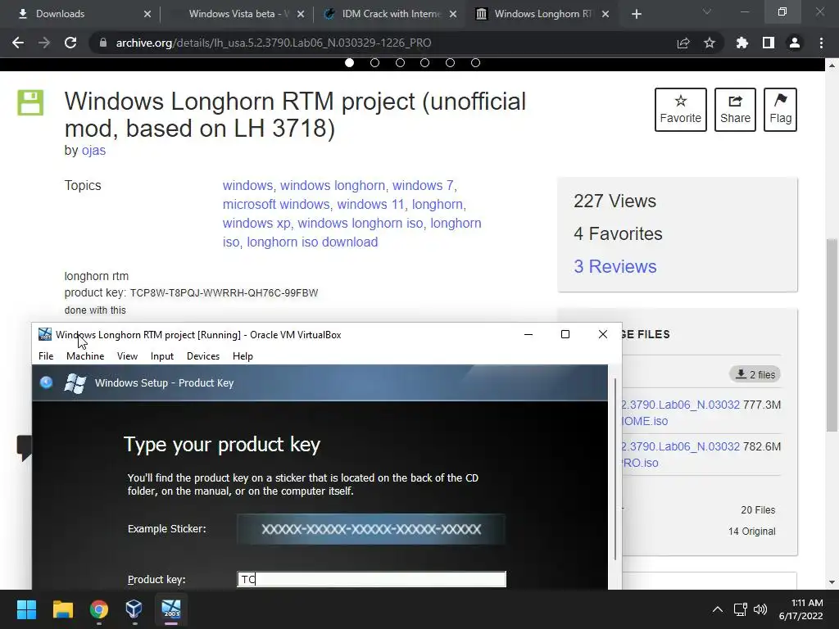Screen dimensions: 839x629
Task: Open the tab search dropdown arrow
Action: pyautogui.click(x=707, y=11)
